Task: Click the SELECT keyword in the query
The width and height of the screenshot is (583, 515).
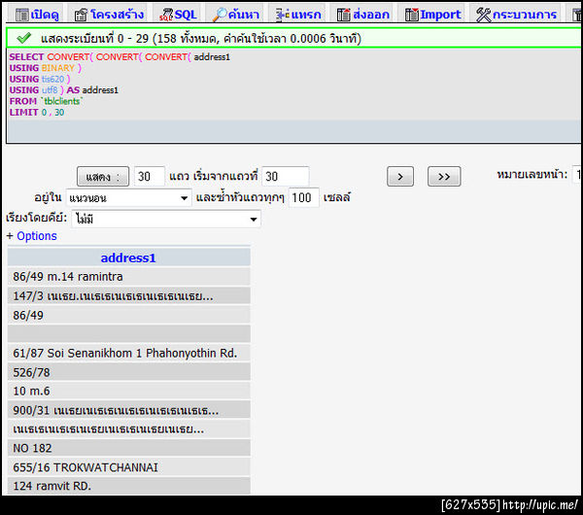Action: click(x=26, y=57)
